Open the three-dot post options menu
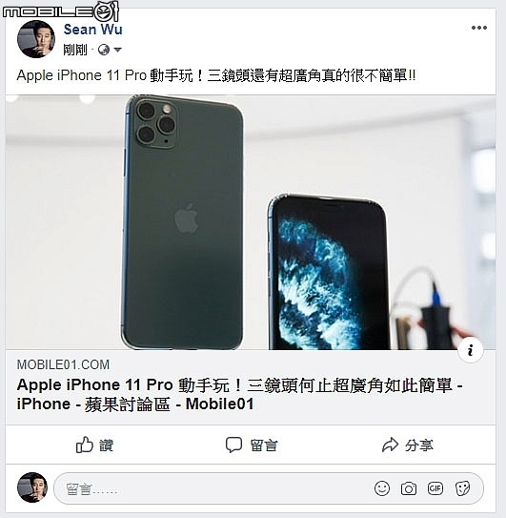Viewport: 506px width, 518px height. [479, 28]
